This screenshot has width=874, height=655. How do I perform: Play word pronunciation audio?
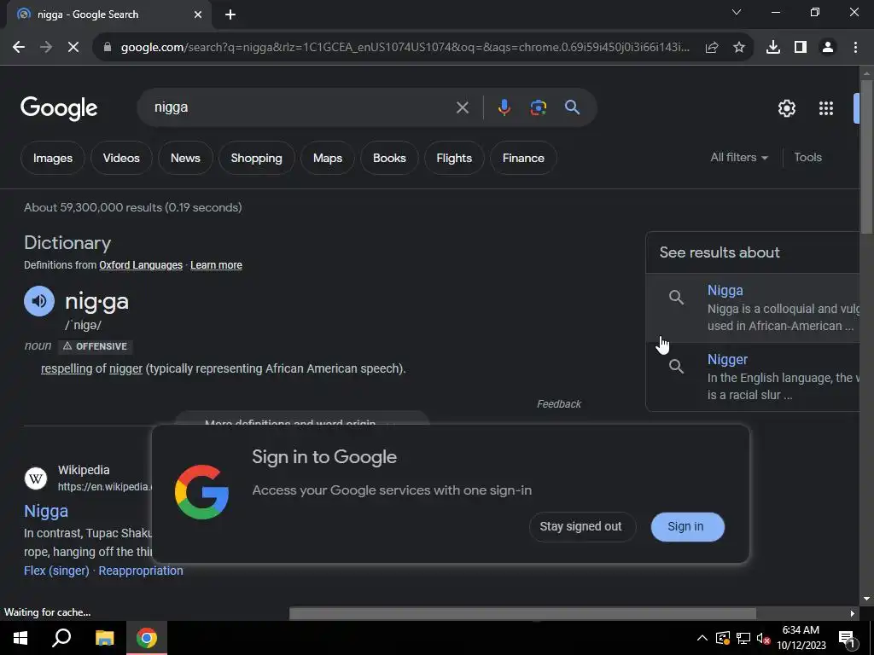39,301
